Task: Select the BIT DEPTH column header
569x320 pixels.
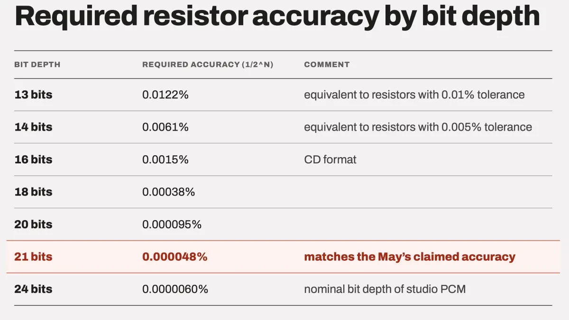Action: pos(37,64)
